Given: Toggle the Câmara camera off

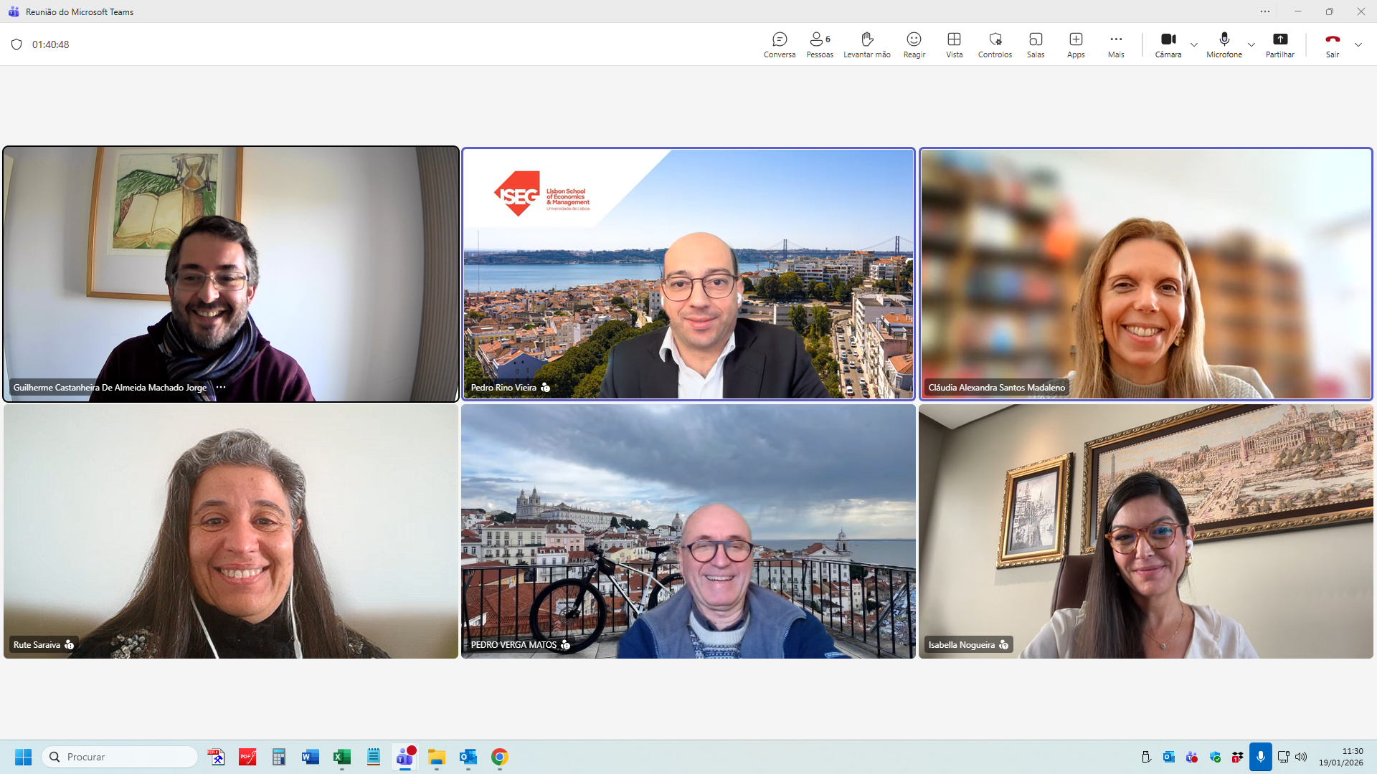Looking at the screenshot, I should pyautogui.click(x=1168, y=44).
